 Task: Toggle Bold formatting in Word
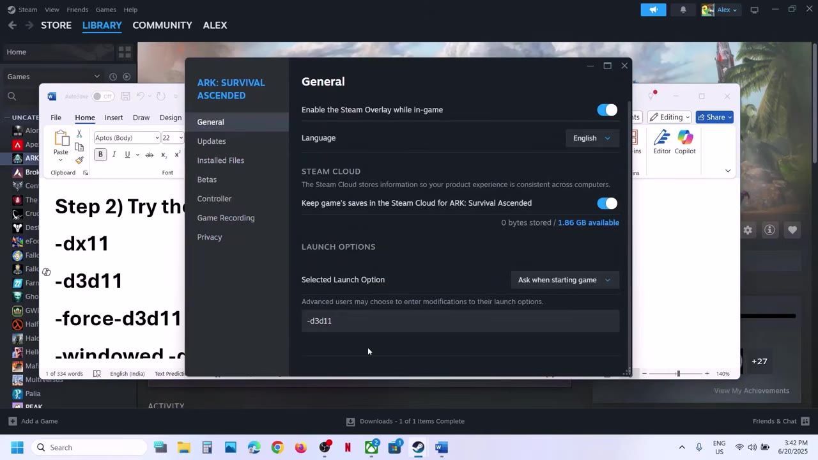[x=100, y=155]
